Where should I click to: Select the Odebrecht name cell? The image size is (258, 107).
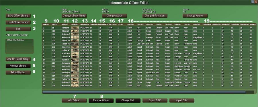[66, 31]
